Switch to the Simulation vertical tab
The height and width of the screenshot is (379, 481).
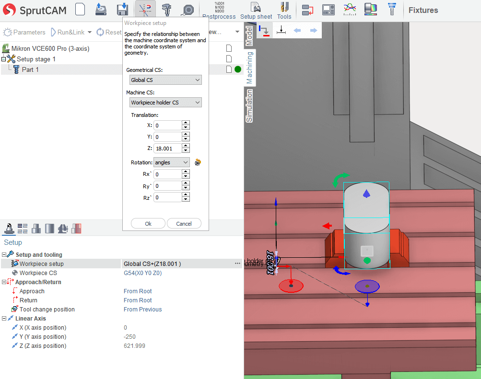click(249, 106)
